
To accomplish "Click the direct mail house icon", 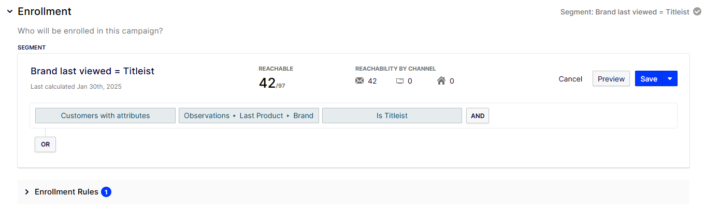I will 441,81.
